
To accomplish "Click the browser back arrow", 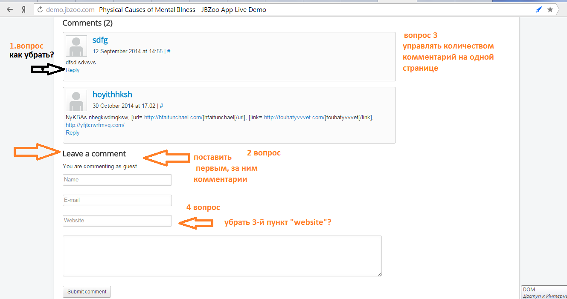I will click(x=10, y=9).
